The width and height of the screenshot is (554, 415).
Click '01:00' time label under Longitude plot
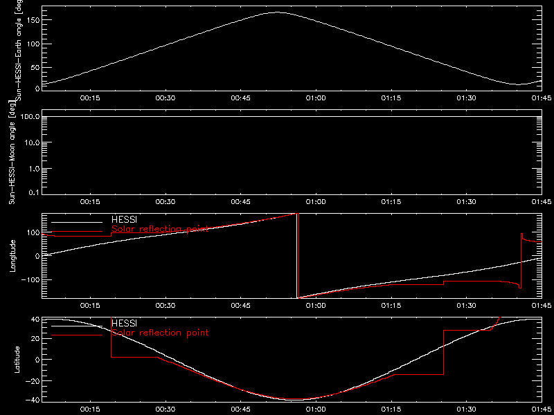click(x=316, y=305)
